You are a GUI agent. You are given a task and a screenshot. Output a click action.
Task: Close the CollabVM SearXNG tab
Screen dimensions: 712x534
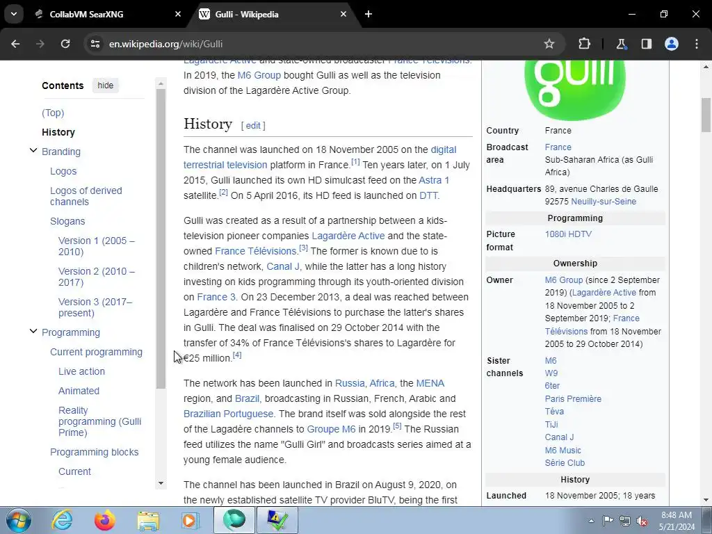(x=178, y=14)
